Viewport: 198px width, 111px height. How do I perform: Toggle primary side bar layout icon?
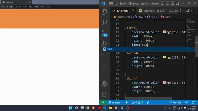pos(162,3)
